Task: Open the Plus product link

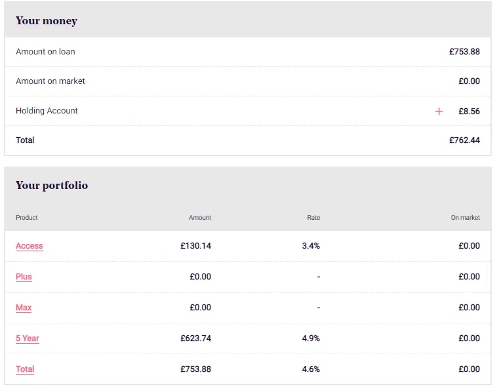Action: [24, 277]
